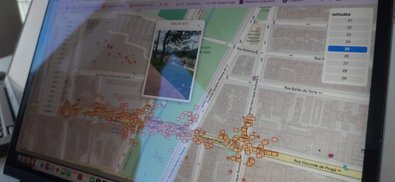Screen dimensions: 395x182
Task: Click the cocktail glass map icon
Action: pyautogui.click(x=254, y=133)
